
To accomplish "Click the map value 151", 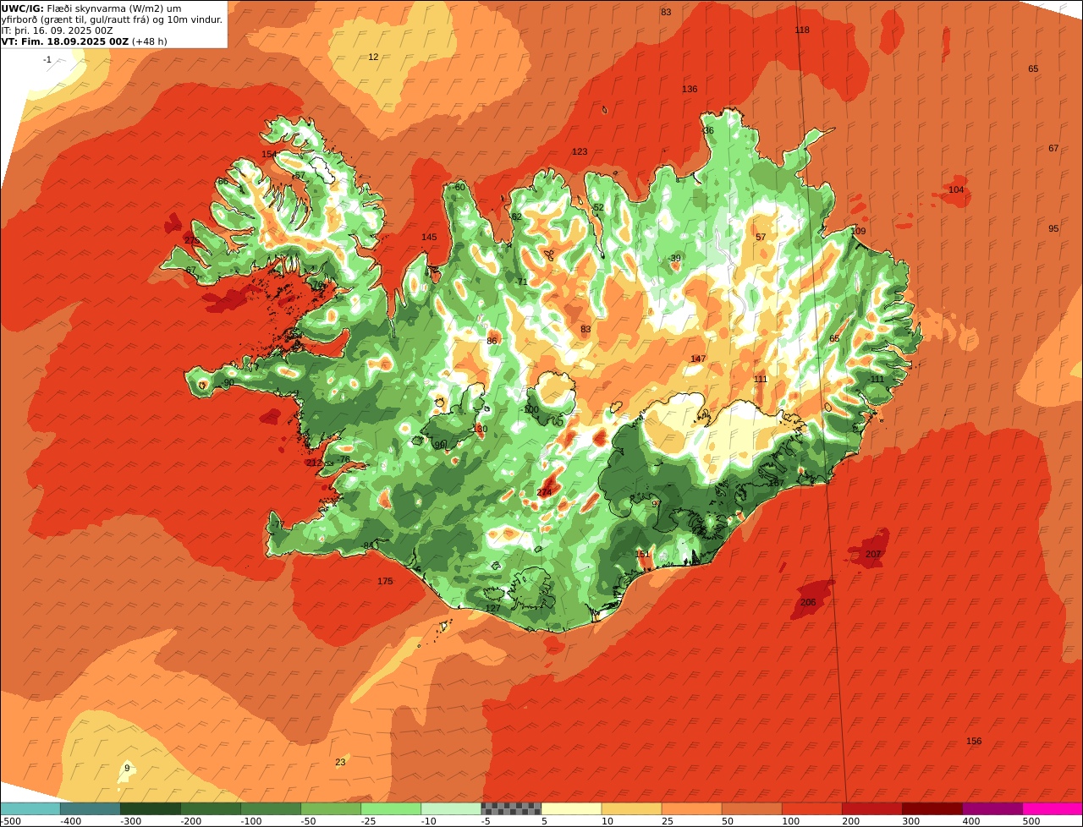I will [642, 555].
